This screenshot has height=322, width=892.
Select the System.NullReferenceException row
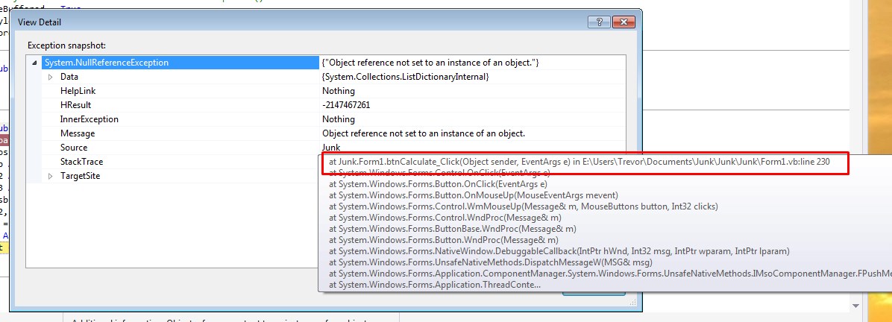click(106, 63)
